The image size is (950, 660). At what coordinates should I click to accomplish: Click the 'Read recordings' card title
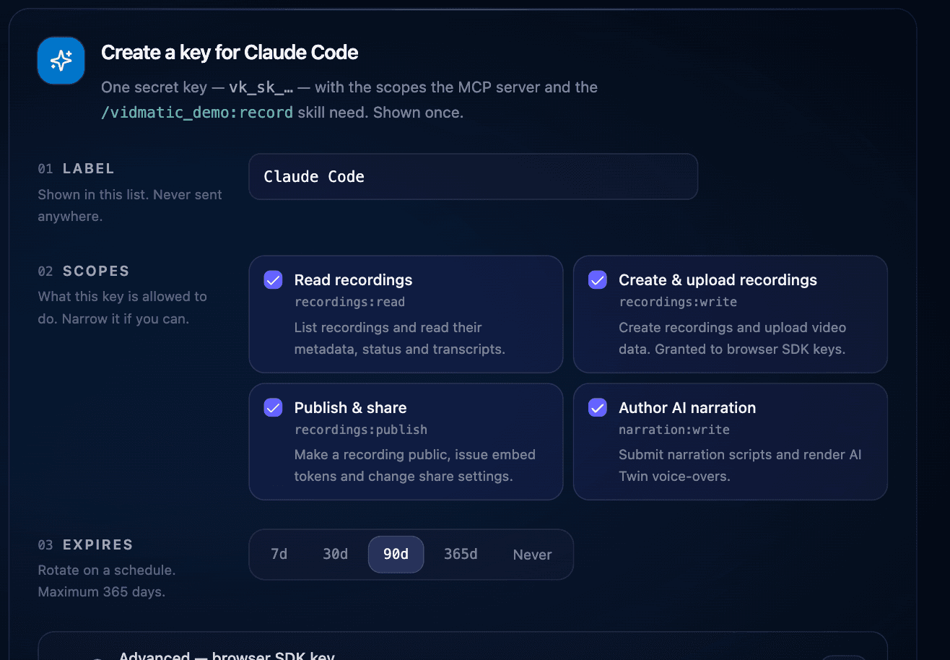point(353,280)
